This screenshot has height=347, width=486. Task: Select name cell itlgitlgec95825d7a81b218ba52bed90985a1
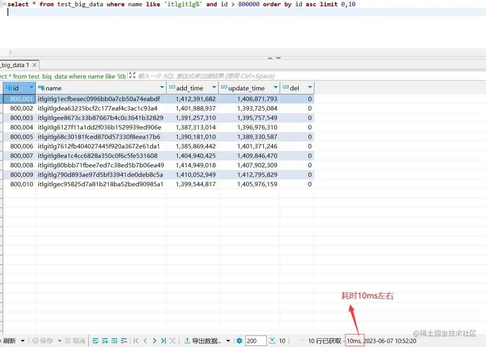click(x=101, y=184)
